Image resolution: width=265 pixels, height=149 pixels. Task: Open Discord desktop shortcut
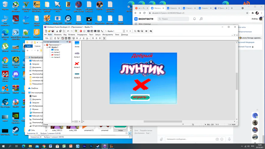16,75
